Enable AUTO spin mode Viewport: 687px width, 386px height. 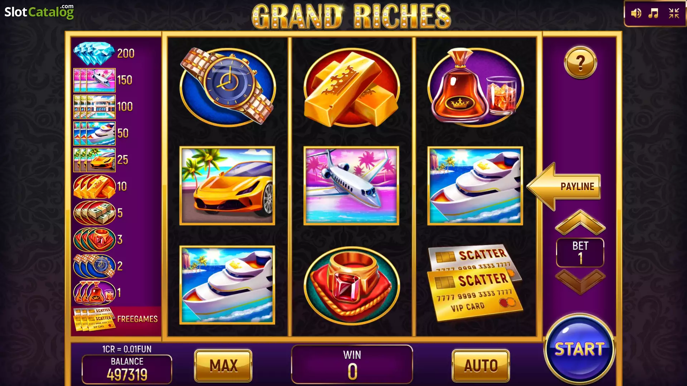(x=481, y=366)
